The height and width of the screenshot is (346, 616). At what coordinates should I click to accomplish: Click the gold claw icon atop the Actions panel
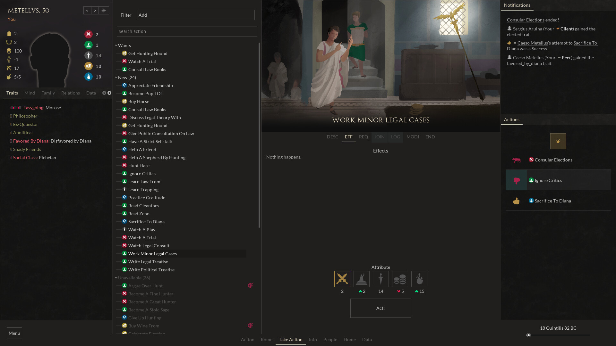558,141
